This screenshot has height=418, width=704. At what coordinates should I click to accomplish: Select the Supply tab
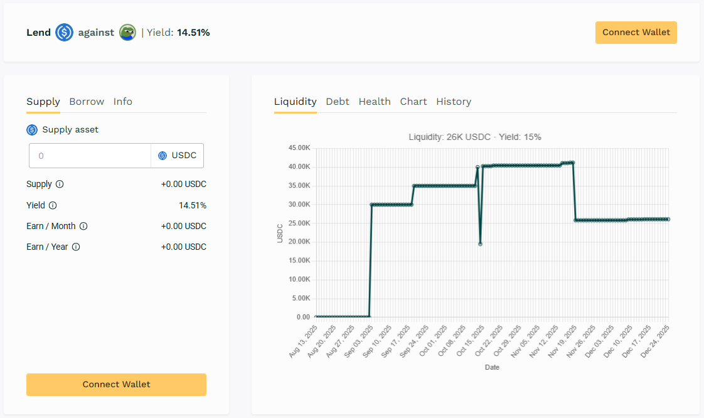(x=43, y=102)
